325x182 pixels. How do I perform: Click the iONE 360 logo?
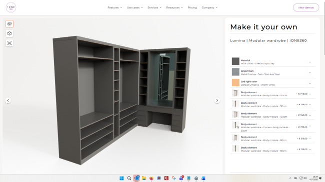(11, 7)
